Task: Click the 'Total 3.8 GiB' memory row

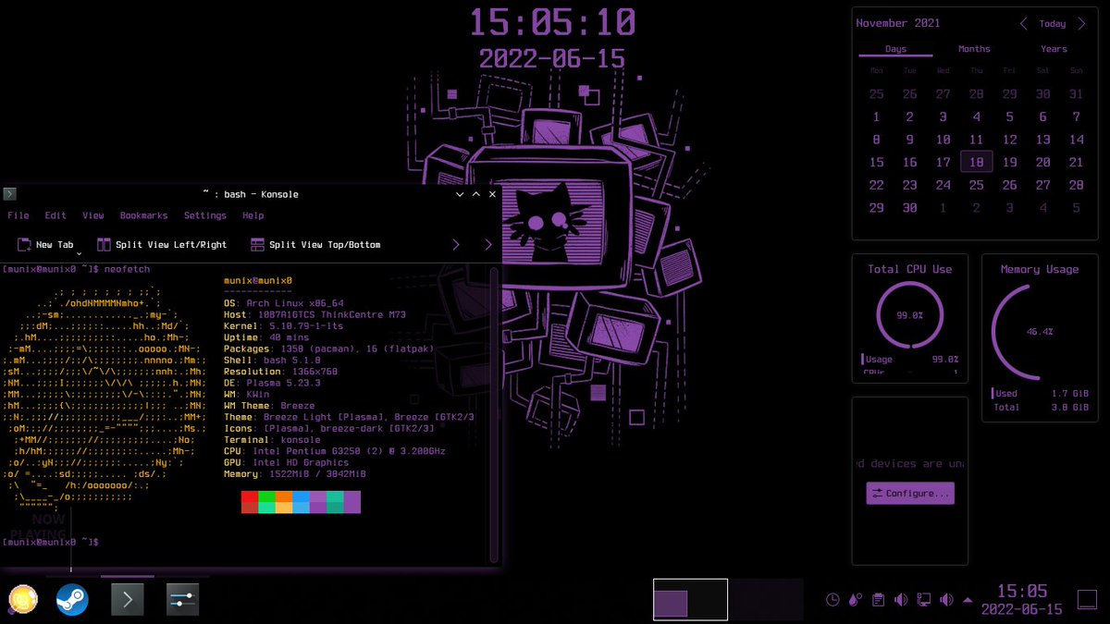Action: coord(1040,407)
